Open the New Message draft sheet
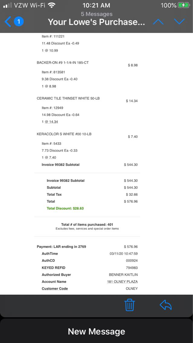Viewport: 193px width, 343px height. point(96,331)
